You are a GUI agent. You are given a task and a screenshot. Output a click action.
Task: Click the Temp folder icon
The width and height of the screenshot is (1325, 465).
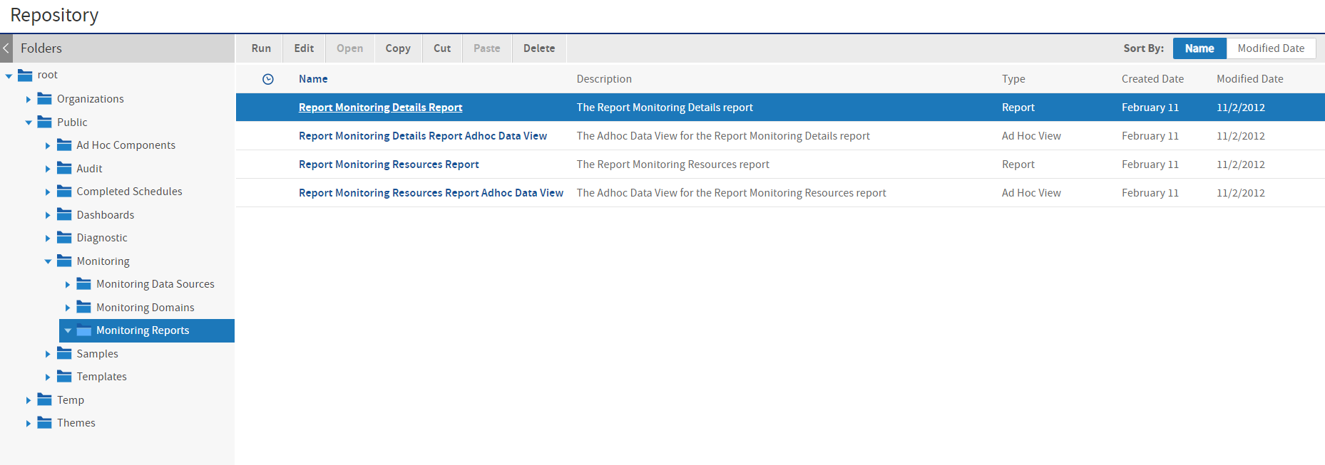(45, 399)
